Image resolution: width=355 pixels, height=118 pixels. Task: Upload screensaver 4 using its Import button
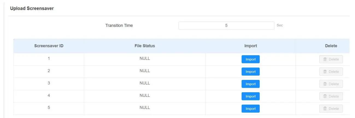click(x=250, y=96)
